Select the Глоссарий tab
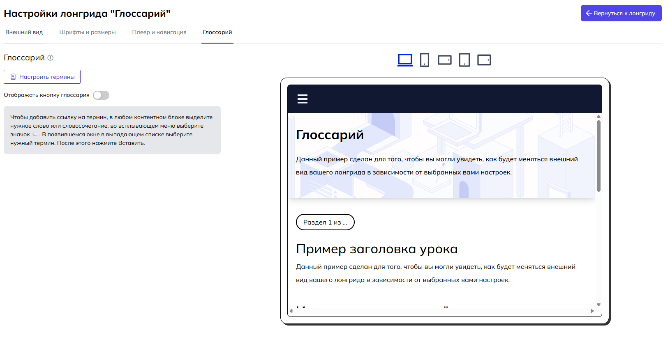 pos(217,32)
